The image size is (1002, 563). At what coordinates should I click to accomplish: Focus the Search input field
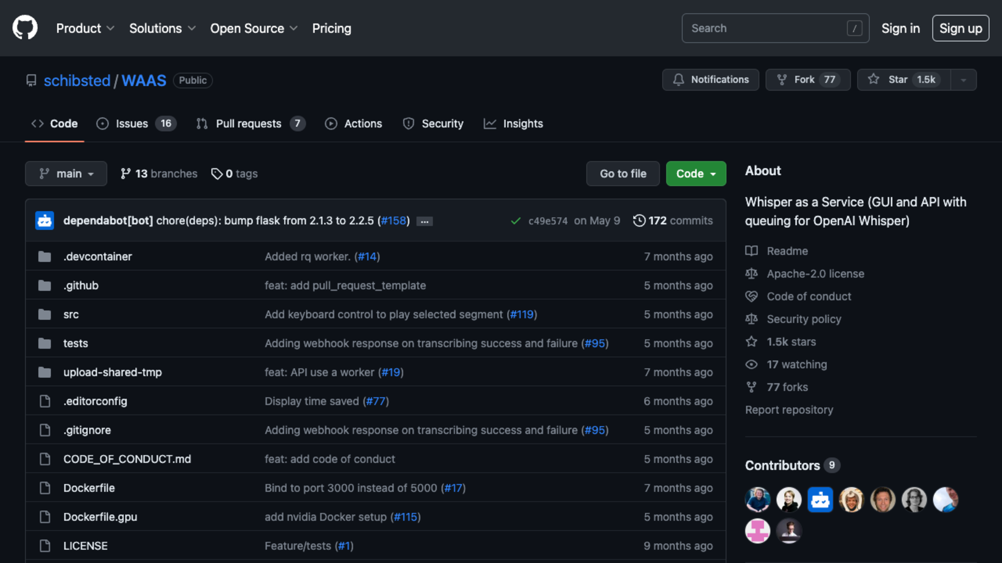point(775,28)
